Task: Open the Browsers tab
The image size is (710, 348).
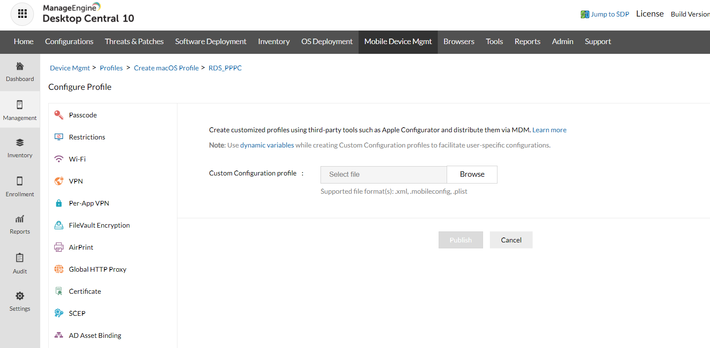Action: (x=459, y=42)
